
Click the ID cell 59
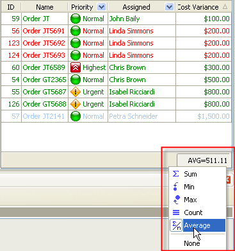[11, 19]
